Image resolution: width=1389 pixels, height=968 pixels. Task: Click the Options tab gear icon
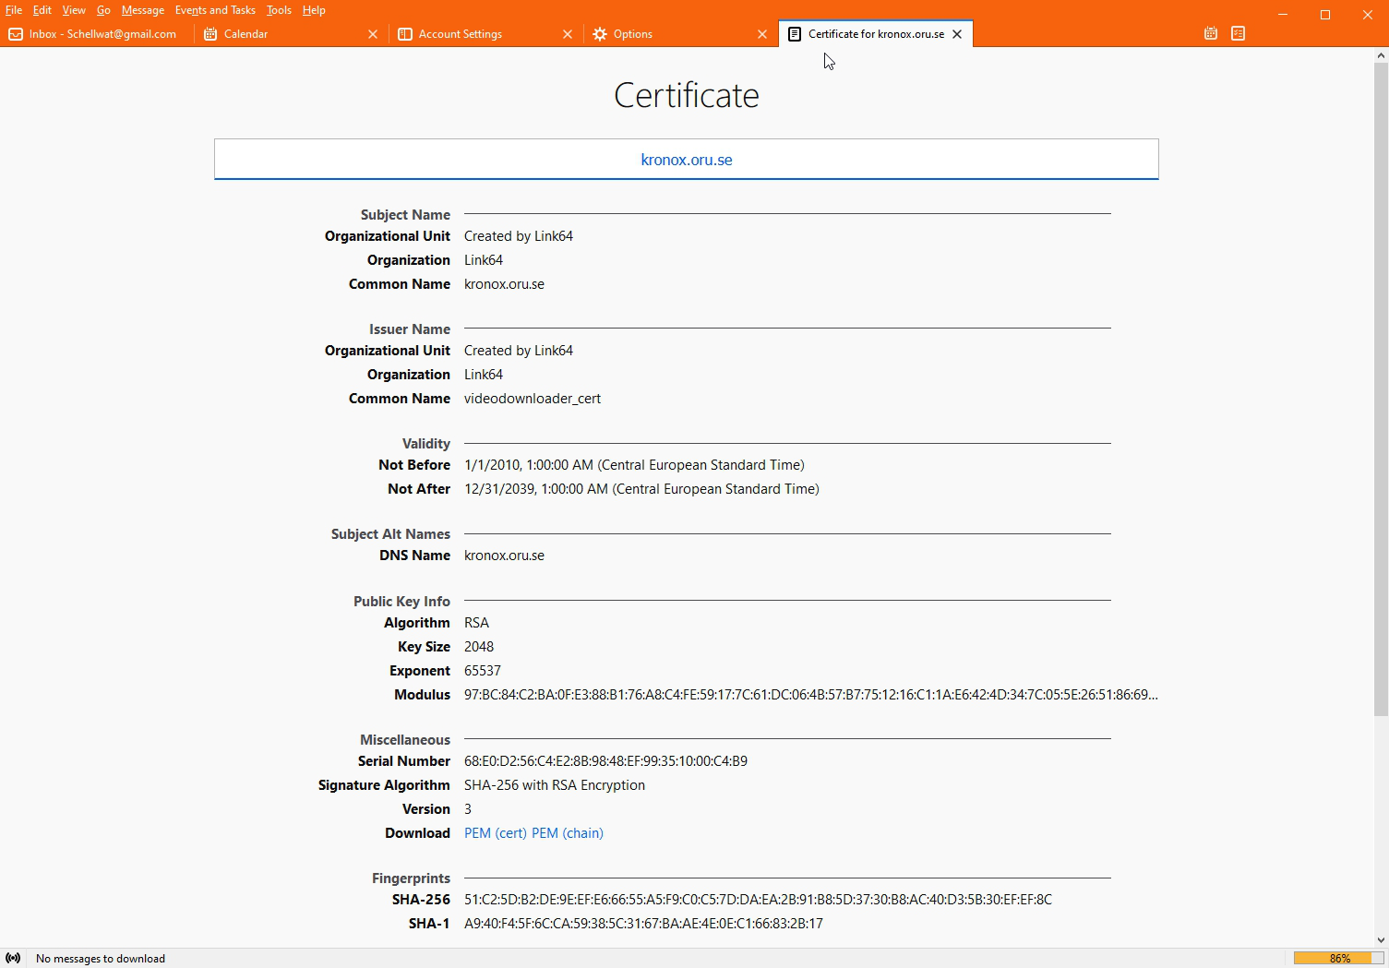pos(600,34)
